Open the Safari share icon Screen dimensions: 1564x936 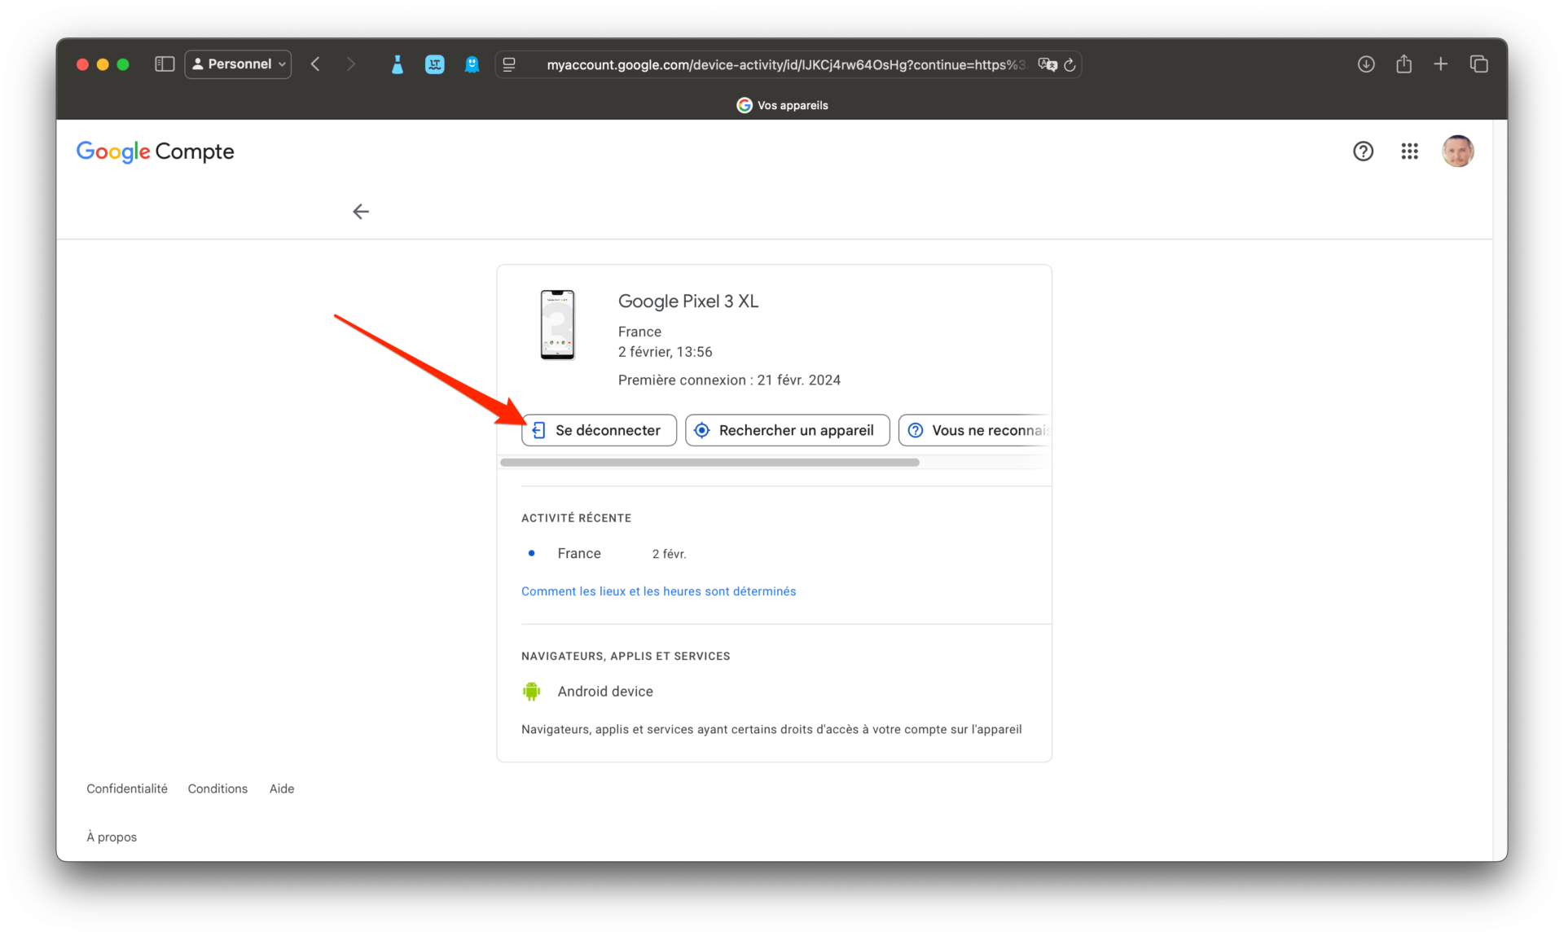[1404, 64]
